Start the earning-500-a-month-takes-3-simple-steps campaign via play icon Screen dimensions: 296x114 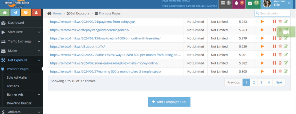tap(262, 71)
